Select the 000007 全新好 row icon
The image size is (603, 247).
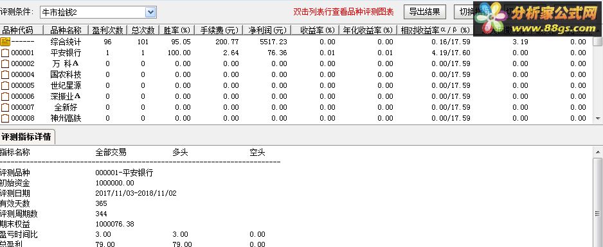click(5, 107)
